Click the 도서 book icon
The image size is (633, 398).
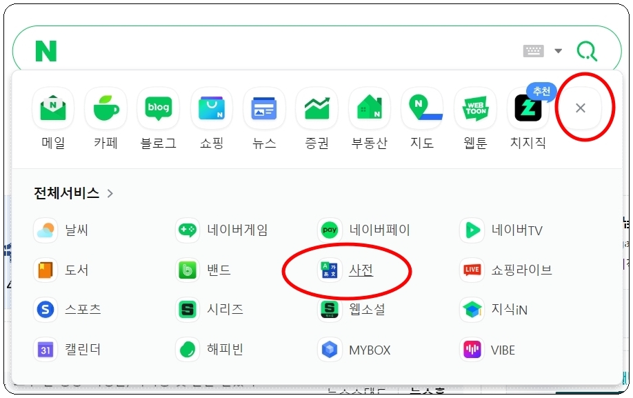[x=46, y=270]
